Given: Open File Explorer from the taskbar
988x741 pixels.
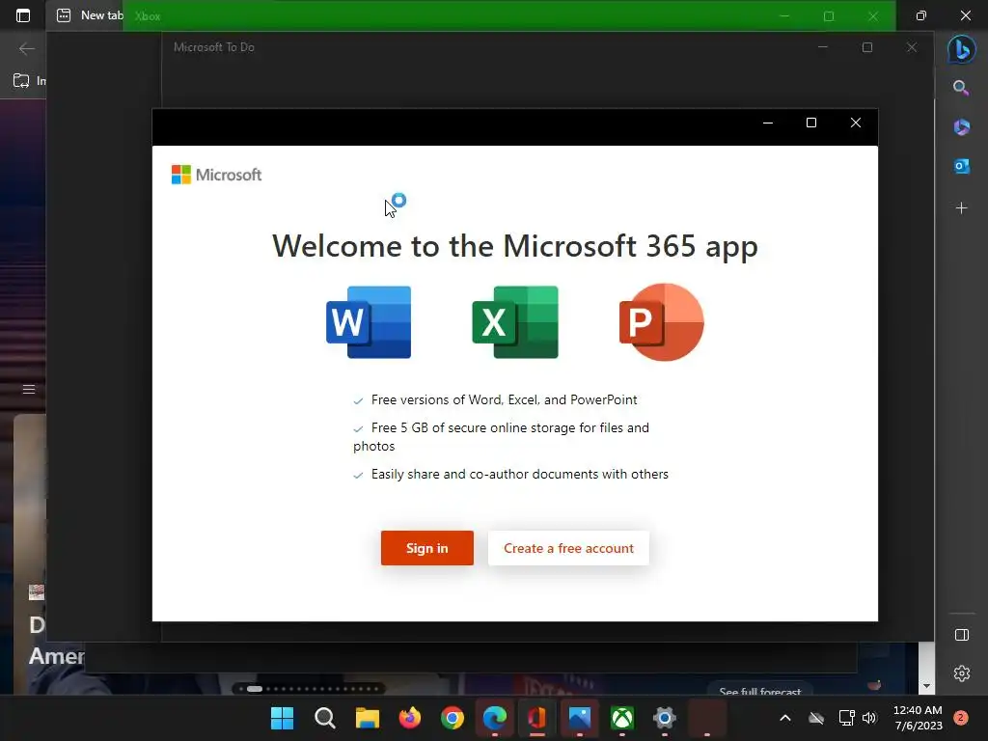Looking at the screenshot, I should pyautogui.click(x=368, y=718).
